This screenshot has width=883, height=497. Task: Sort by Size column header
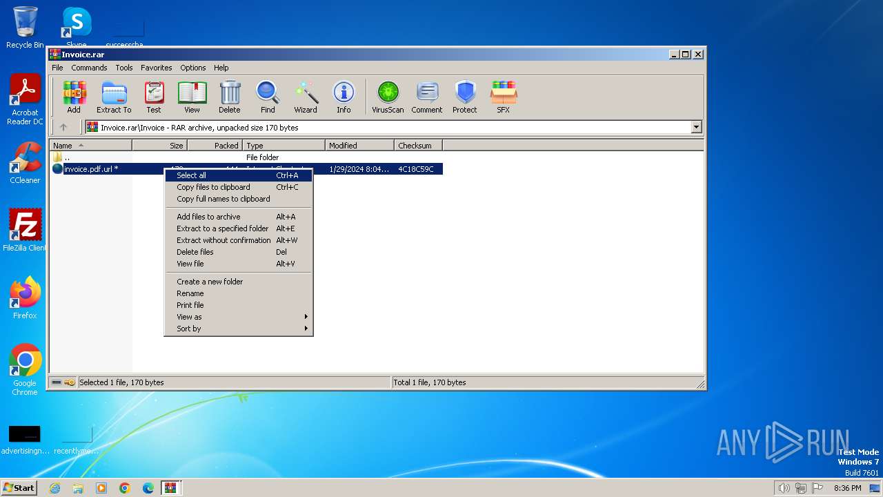pos(159,146)
